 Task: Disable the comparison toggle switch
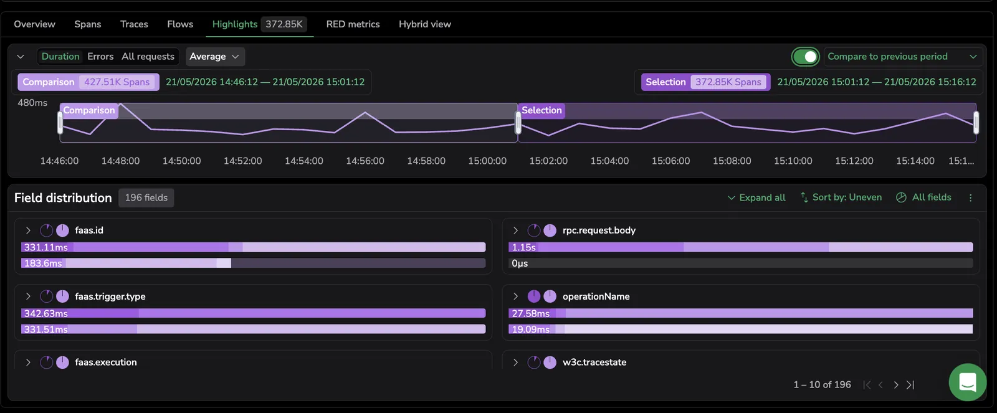coord(805,57)
